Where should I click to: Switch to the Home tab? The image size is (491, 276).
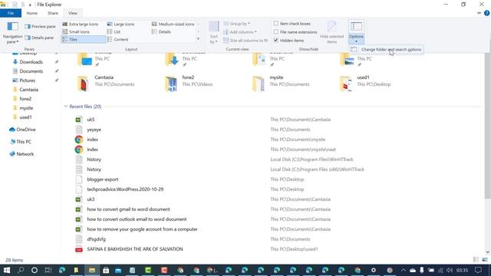[x=32, y=13]
